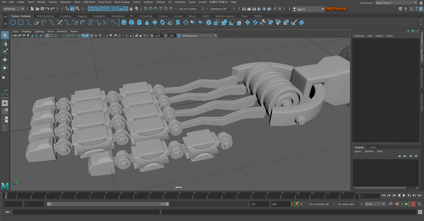Viewport: 424px width, 221px height.
Task: Click the undo arrow icon
Action: (47, 9)
